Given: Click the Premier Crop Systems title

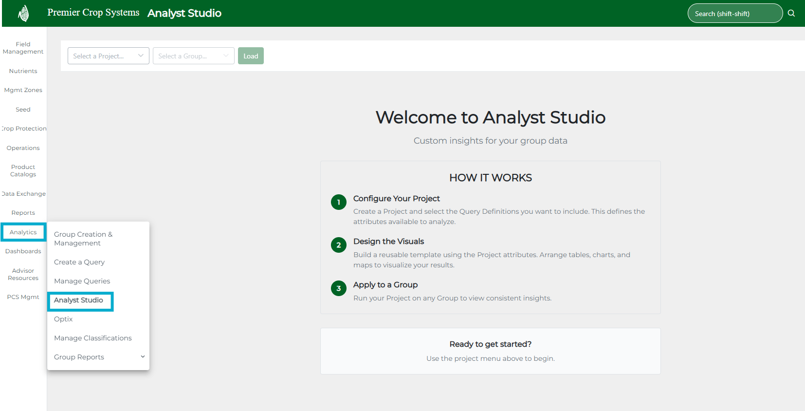Looking at the screenshot, I should point(93,13).
